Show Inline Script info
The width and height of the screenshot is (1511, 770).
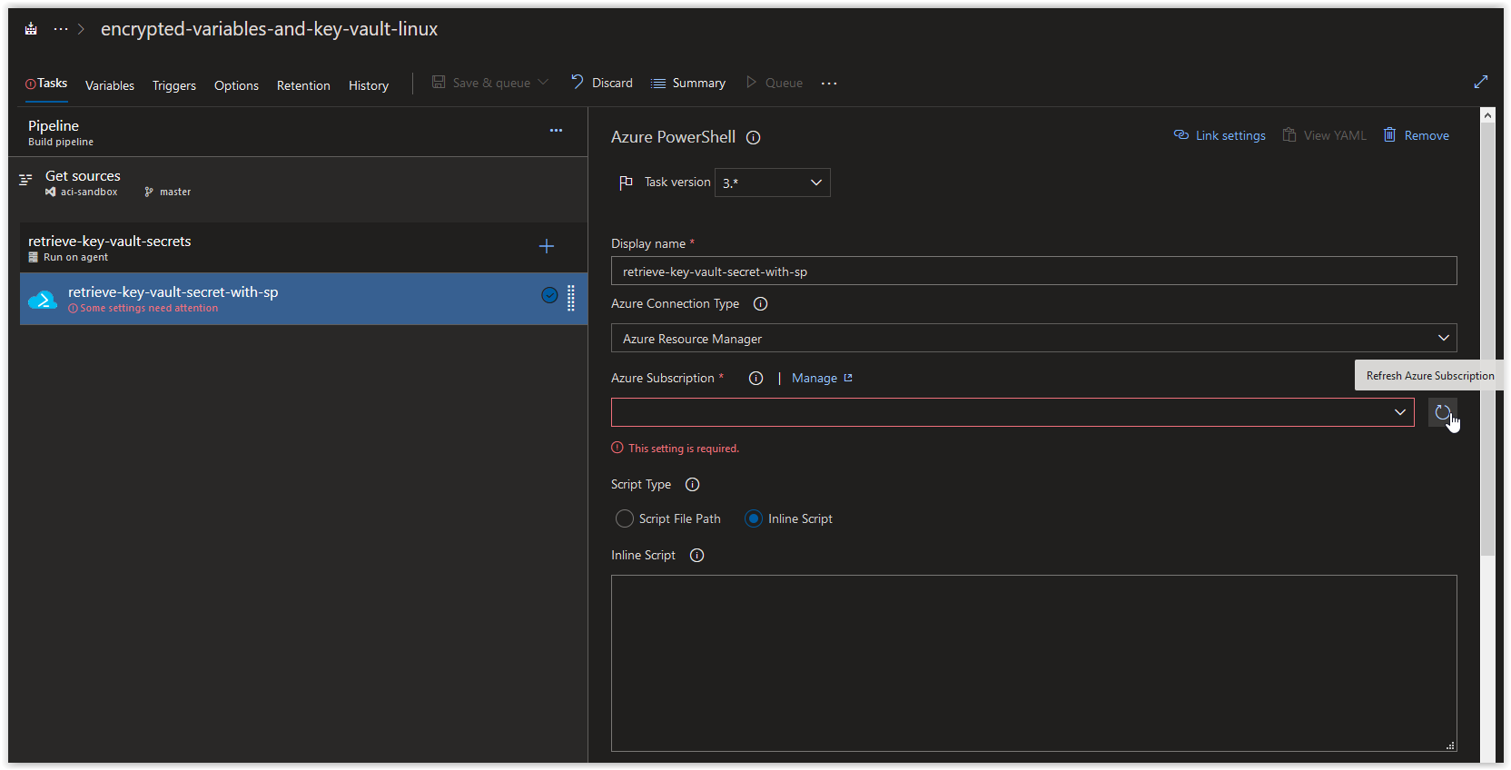697,556
